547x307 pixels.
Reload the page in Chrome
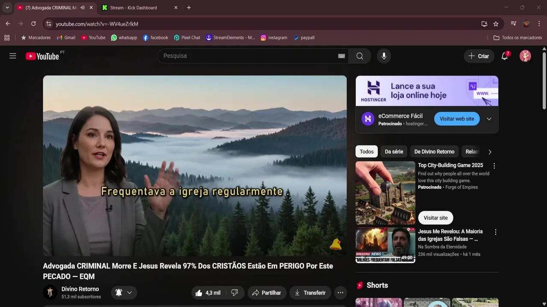tap(33, 24)
